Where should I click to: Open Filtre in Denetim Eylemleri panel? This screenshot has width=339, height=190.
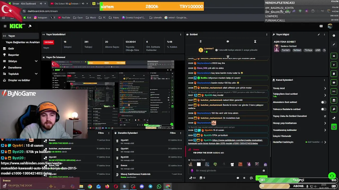click(x=173, y=133)
